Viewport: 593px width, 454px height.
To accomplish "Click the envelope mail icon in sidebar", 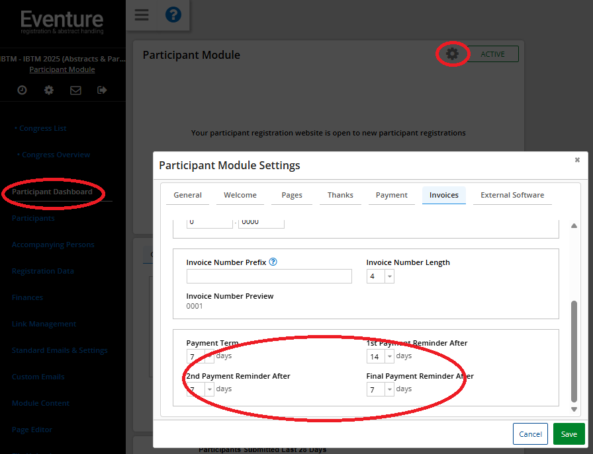I will (x=75, y=90).
